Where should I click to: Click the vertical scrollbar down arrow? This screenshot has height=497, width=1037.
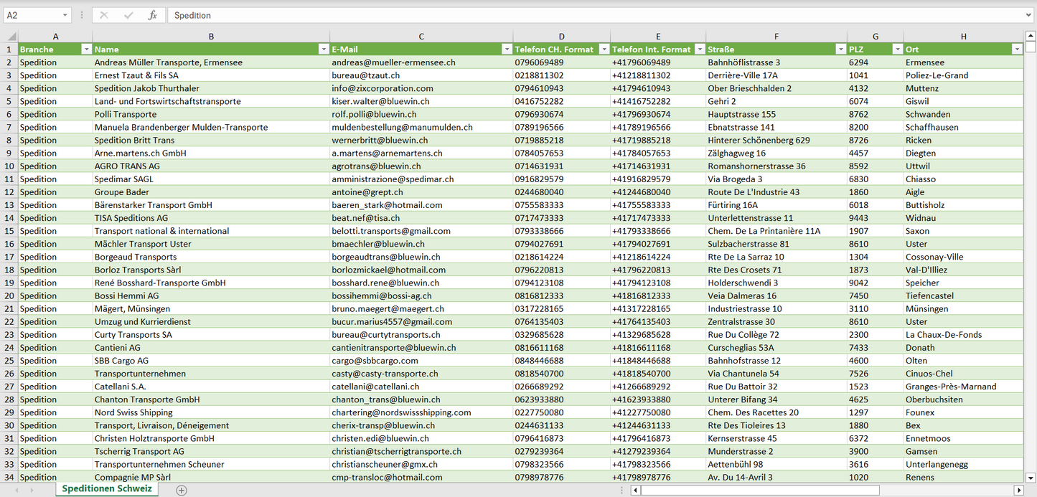1031,477
